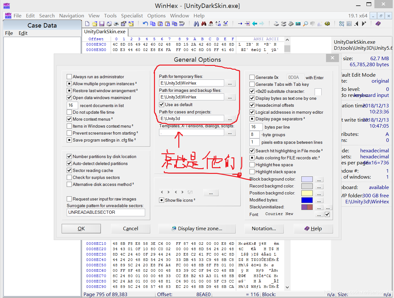Click the New file toolbar icon
394x298 pixels.
[87, 24]
